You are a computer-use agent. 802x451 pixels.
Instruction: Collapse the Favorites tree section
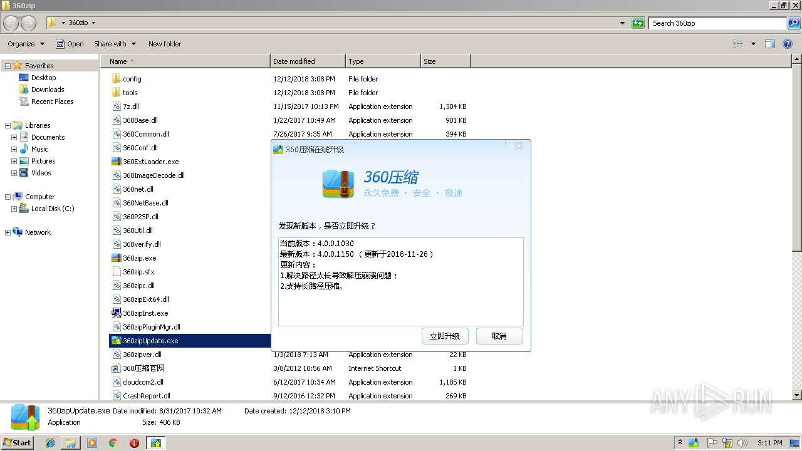8,66
